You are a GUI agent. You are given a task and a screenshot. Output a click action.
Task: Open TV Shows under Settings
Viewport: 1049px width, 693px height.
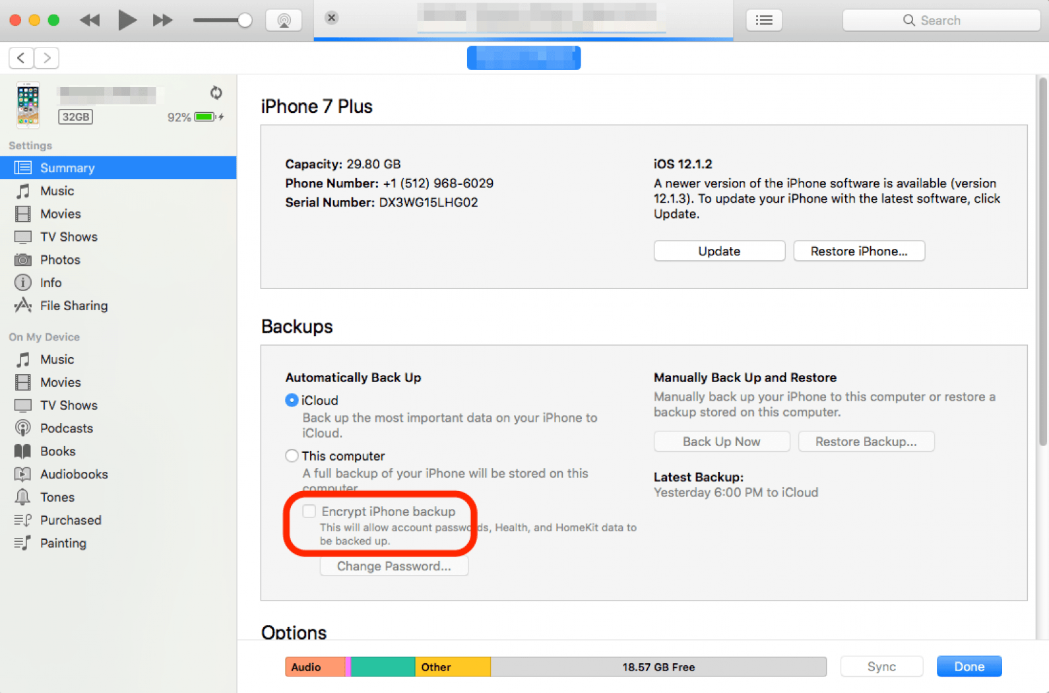coord(118,237)
